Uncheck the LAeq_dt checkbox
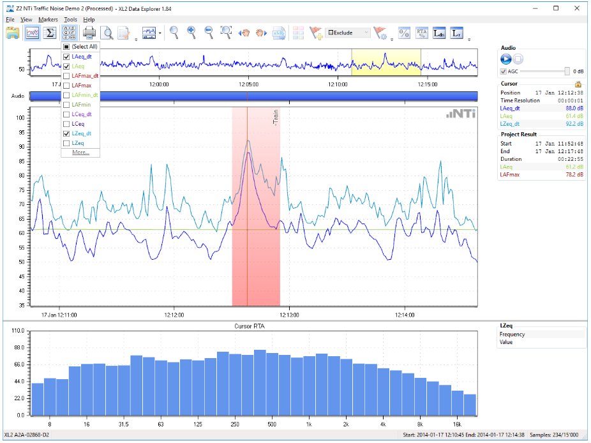Viewport: 591px width, 443px height. tap(66, 57)
